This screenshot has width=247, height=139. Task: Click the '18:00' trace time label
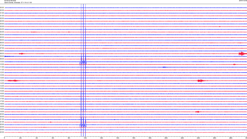(2, 104)
